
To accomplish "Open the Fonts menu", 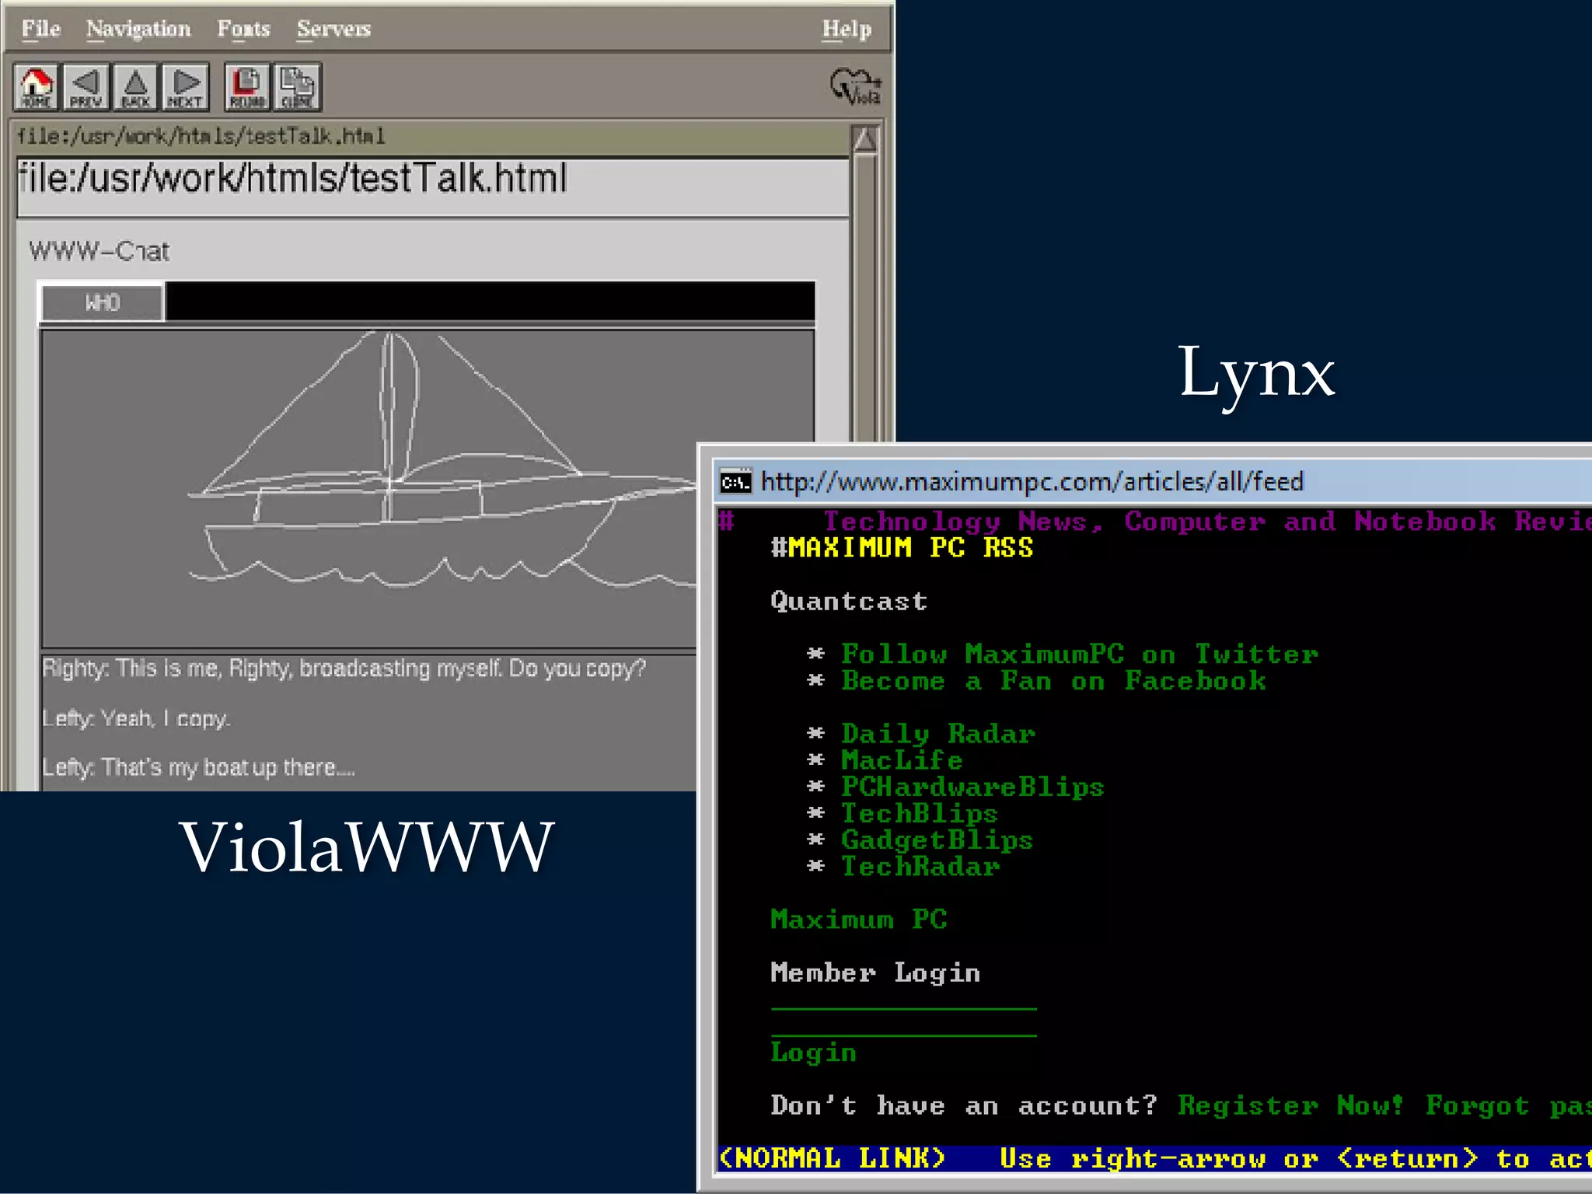I will 243,30.
